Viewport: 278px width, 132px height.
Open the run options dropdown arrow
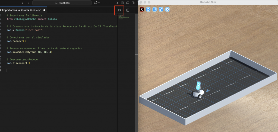coord(123,10)
